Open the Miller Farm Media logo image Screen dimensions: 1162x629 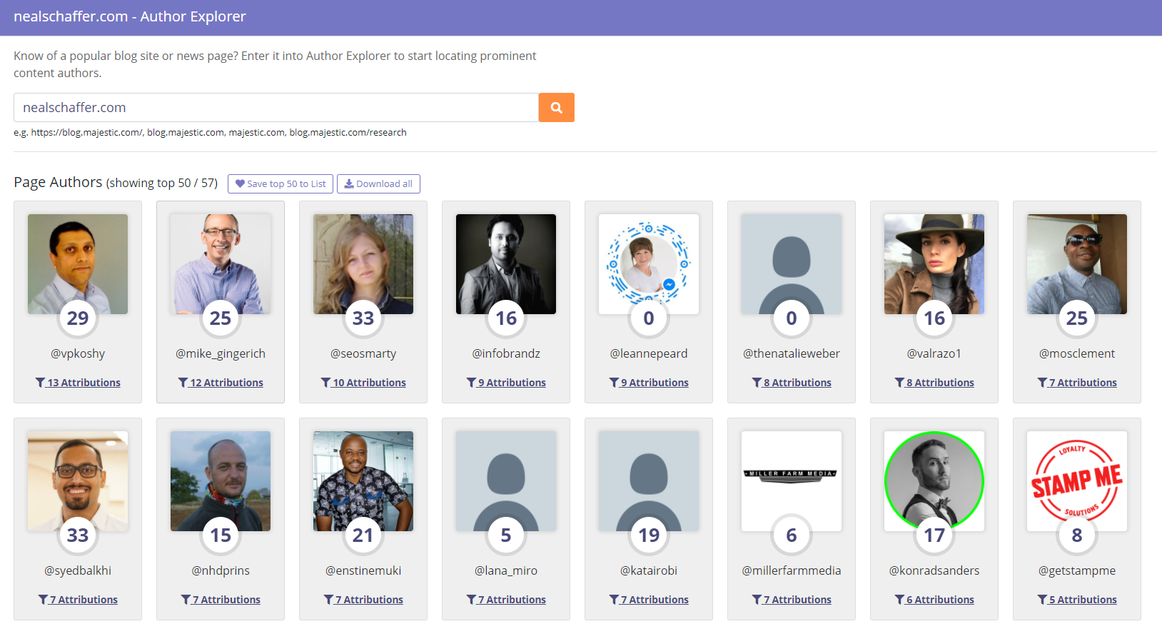click(792, 481)
